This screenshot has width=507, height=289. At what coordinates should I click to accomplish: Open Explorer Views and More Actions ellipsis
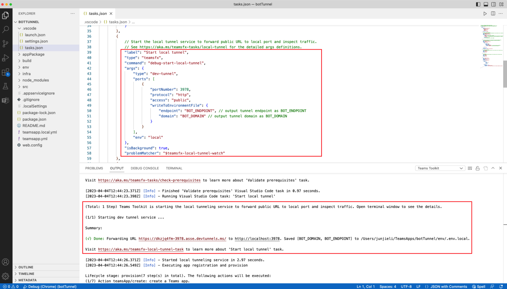click(73, 13)
